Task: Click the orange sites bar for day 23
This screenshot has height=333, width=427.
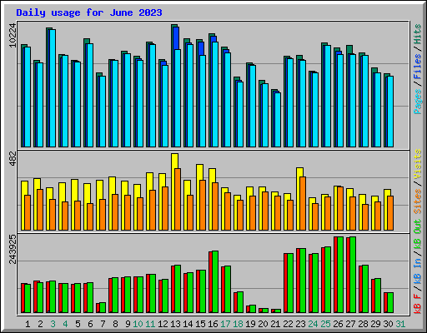Action: tap(303, 203)
